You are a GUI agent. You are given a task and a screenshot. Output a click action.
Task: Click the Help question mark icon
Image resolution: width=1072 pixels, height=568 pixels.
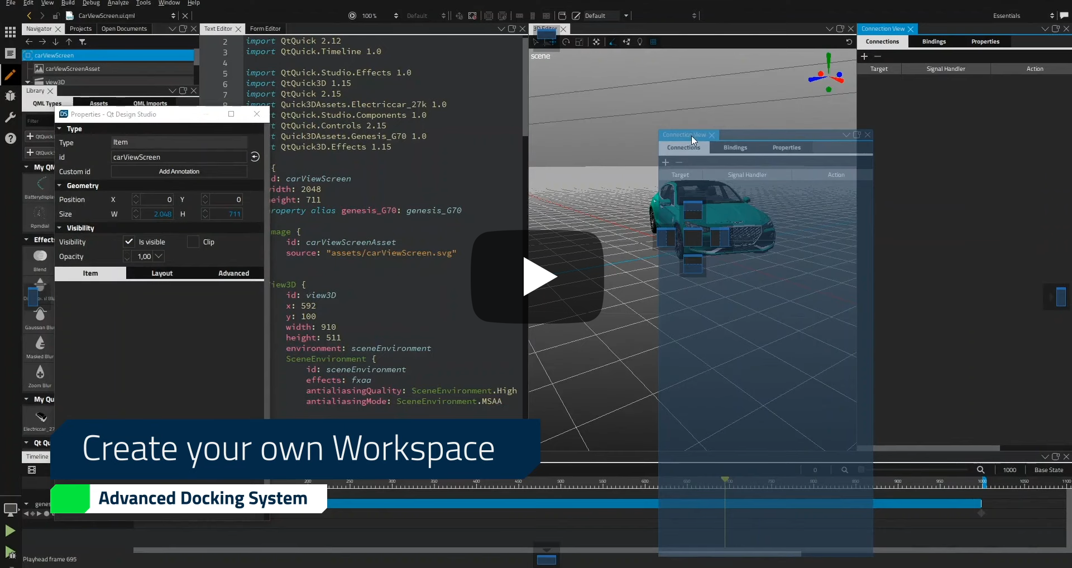[10, 138]
